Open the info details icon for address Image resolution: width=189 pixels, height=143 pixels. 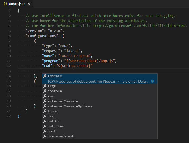tap(152, 81)
